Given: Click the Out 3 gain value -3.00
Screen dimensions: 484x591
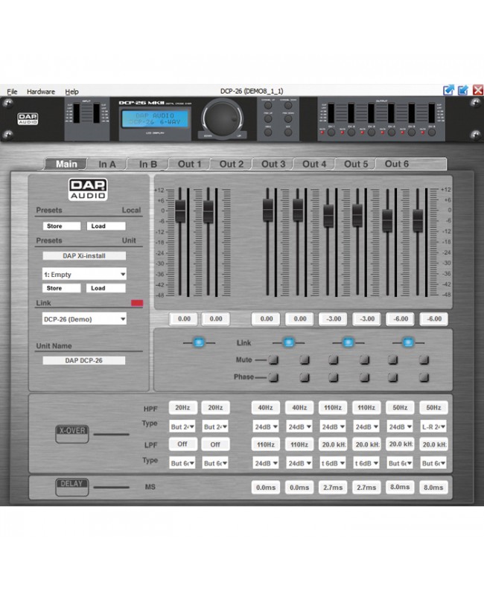Looking at the screenshot, I should [334, 319].
